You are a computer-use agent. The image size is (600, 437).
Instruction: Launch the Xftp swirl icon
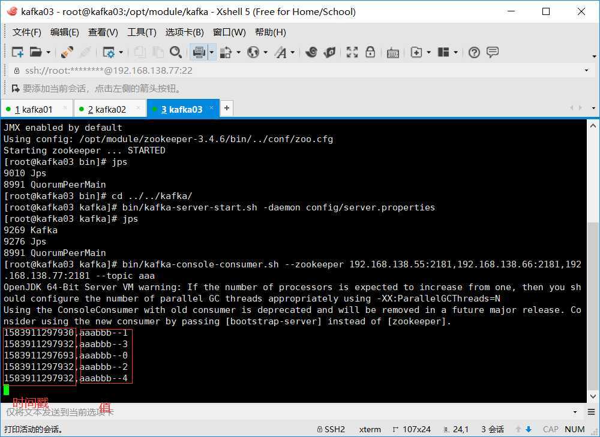coord(311,52)
